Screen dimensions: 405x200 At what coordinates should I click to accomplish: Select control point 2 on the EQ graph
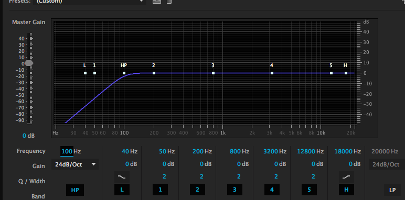[154, 73]
